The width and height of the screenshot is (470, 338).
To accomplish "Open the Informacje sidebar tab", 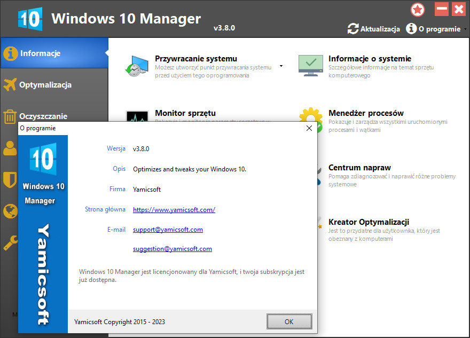I will [x=54, y=53].
